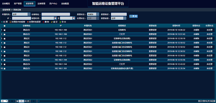Check row 8 测试点4 设备断电 checkbox
216x103 pixels.
coord(5,60)
